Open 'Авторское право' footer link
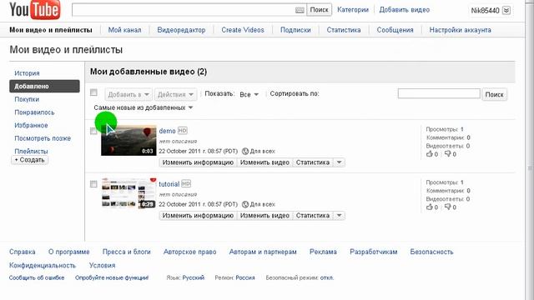Screen dimensions: 534x300 pos(189,252)
